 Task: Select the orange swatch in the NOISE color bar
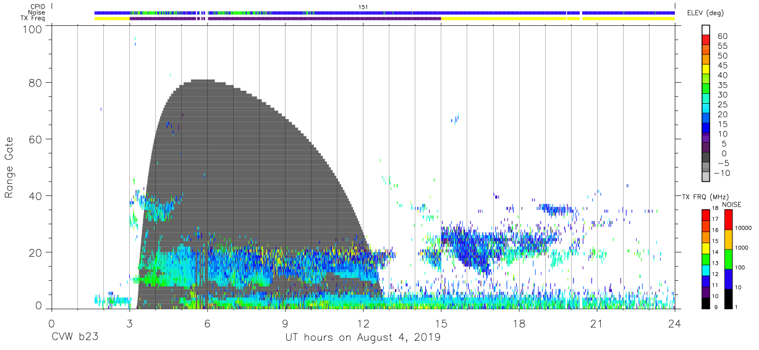(729, 239)
